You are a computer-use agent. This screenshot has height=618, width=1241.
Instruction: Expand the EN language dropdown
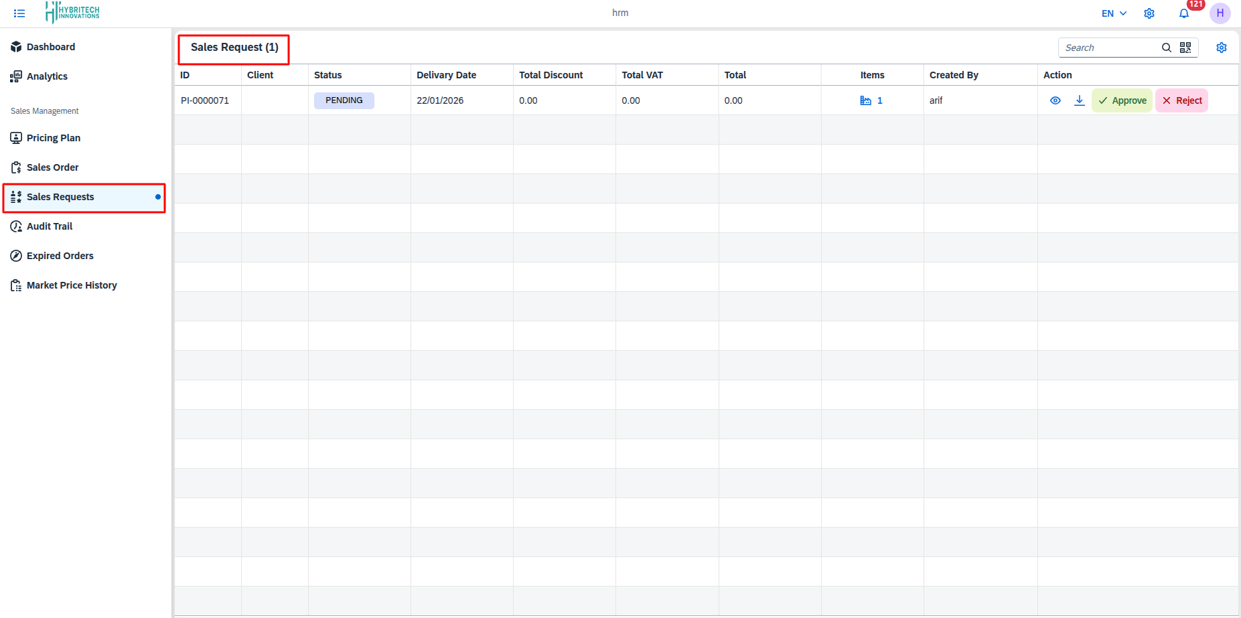[x=1114, y=13]
